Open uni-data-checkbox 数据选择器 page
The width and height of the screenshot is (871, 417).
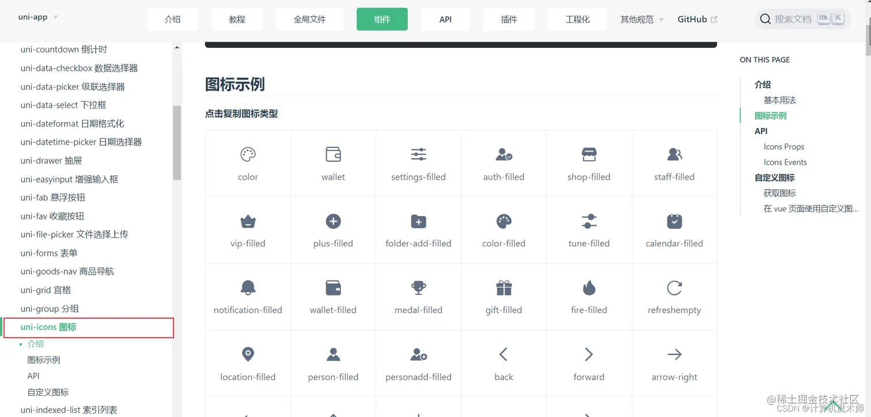pyautogui.click(x=79, y=68)
